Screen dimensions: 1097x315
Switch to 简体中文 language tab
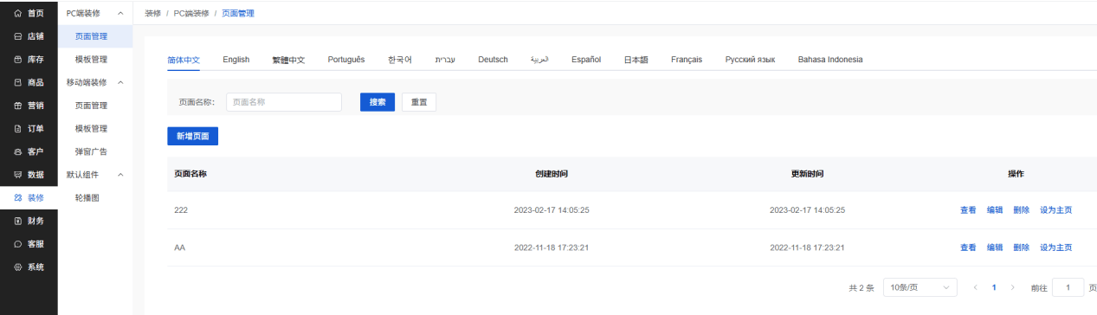tap(184, 60)
